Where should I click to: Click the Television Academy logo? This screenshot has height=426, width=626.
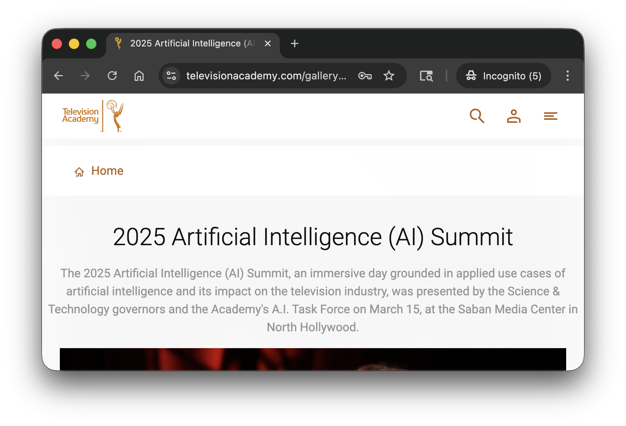click(x=93, y=116)
